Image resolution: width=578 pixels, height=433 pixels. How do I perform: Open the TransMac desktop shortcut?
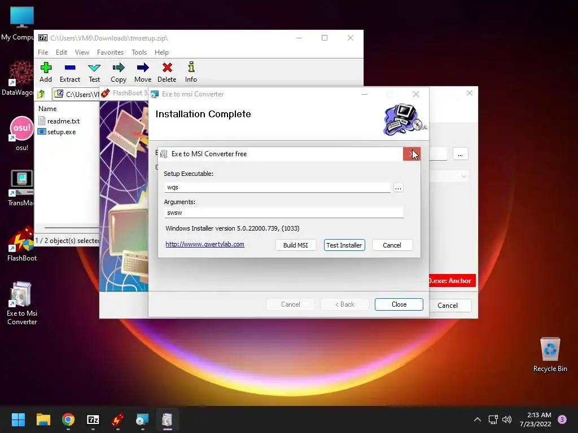pyautogui.click(x=21, y=188)
